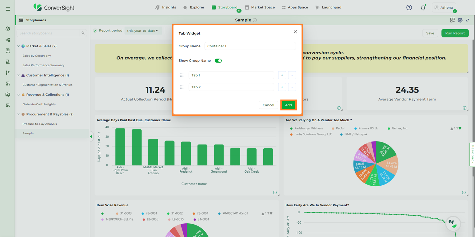The height and width of the screenshot is (237, 475).
Task: Click the Karlsburger Kitchens legend color dot
Action: 291,128
